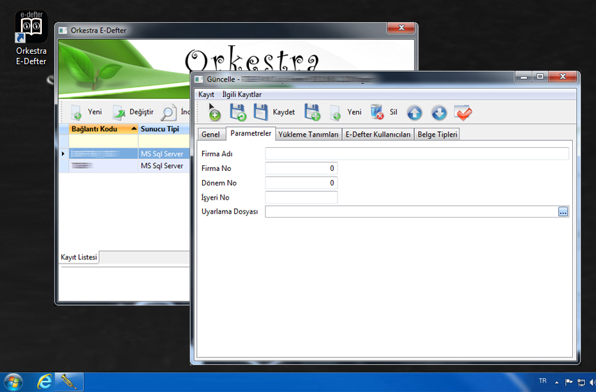Click the volume icon in system tray
This screenshot has height=392, width=596.
(x=593, y=382)
